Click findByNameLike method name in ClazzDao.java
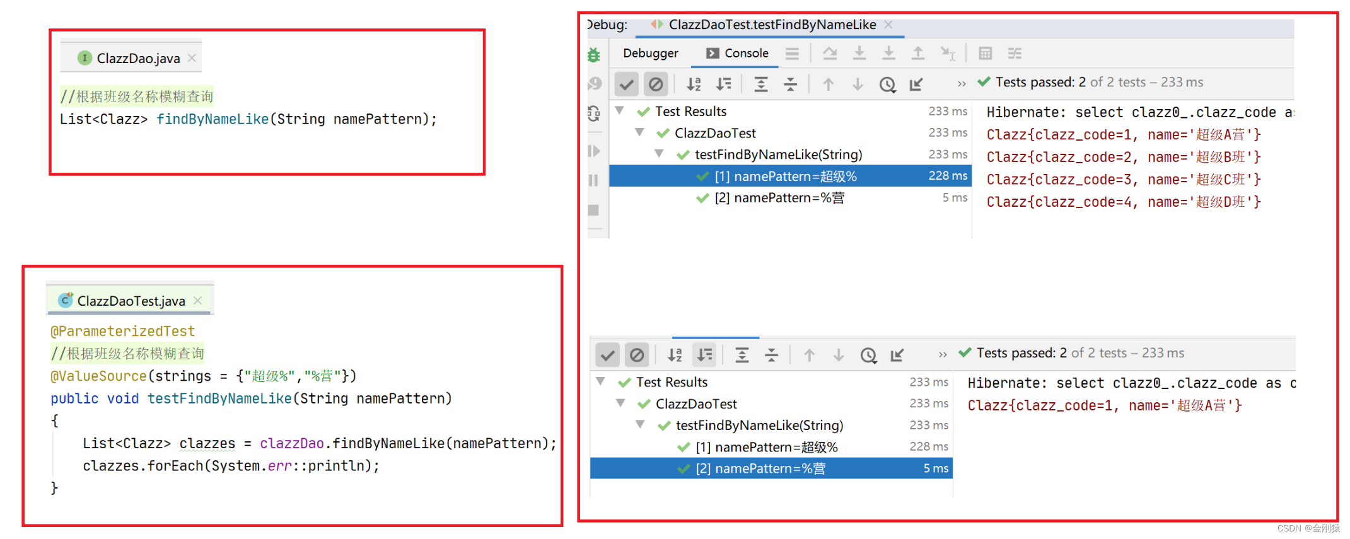The image size is (1350, 539). (x=212, y=119)
